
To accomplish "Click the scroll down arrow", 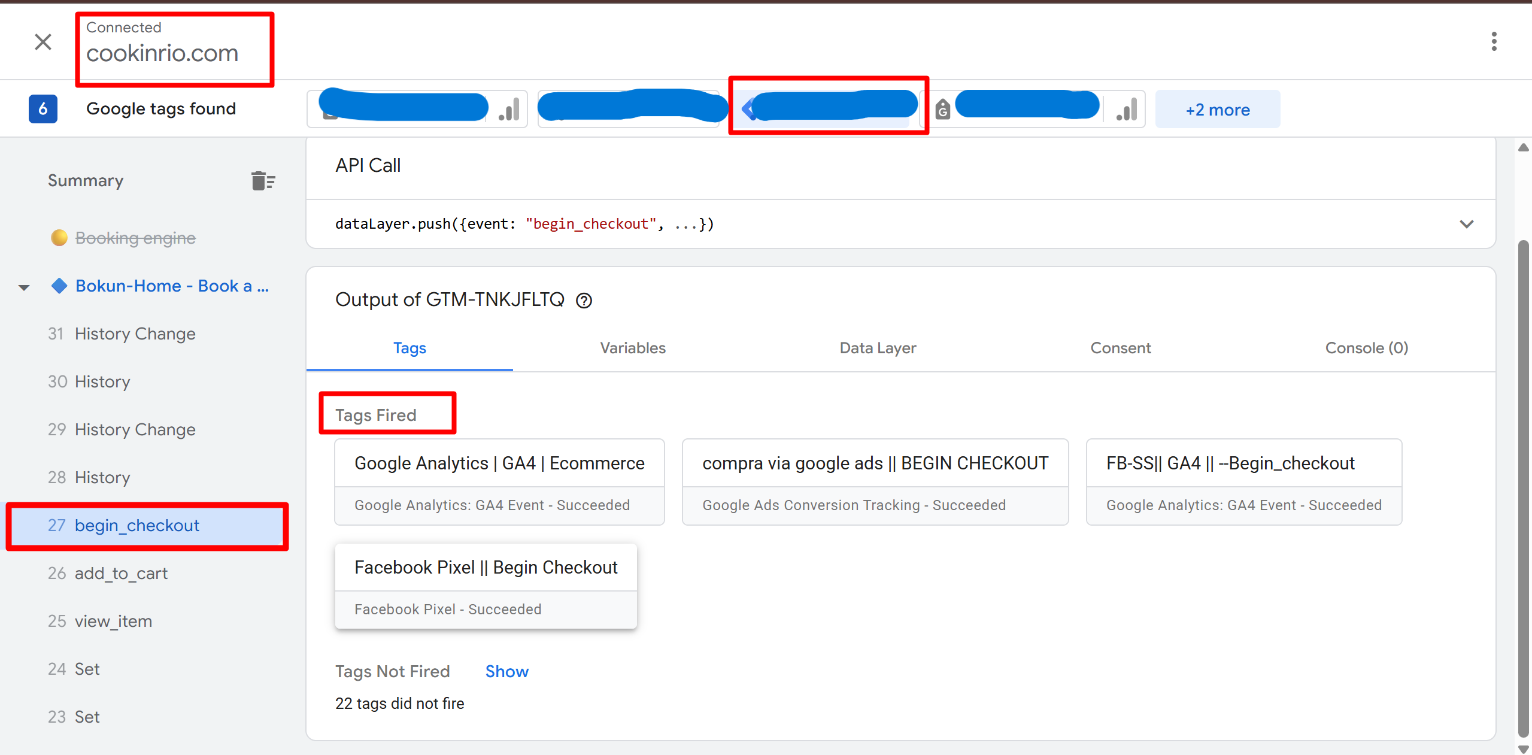I will click(x=1523, y=748).
